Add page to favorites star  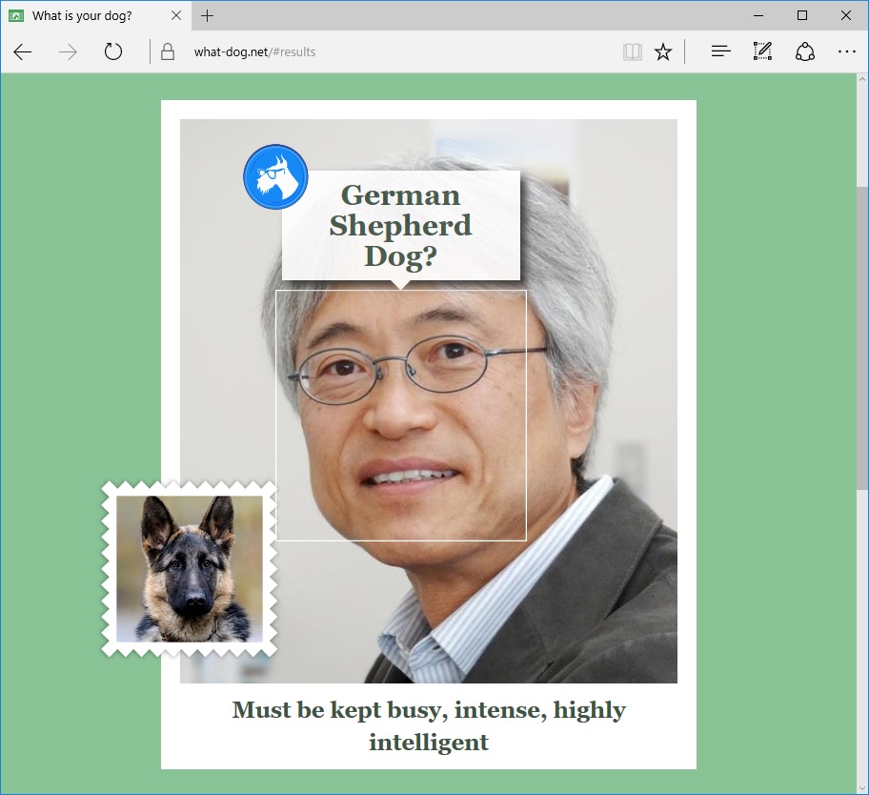[663, 52]
